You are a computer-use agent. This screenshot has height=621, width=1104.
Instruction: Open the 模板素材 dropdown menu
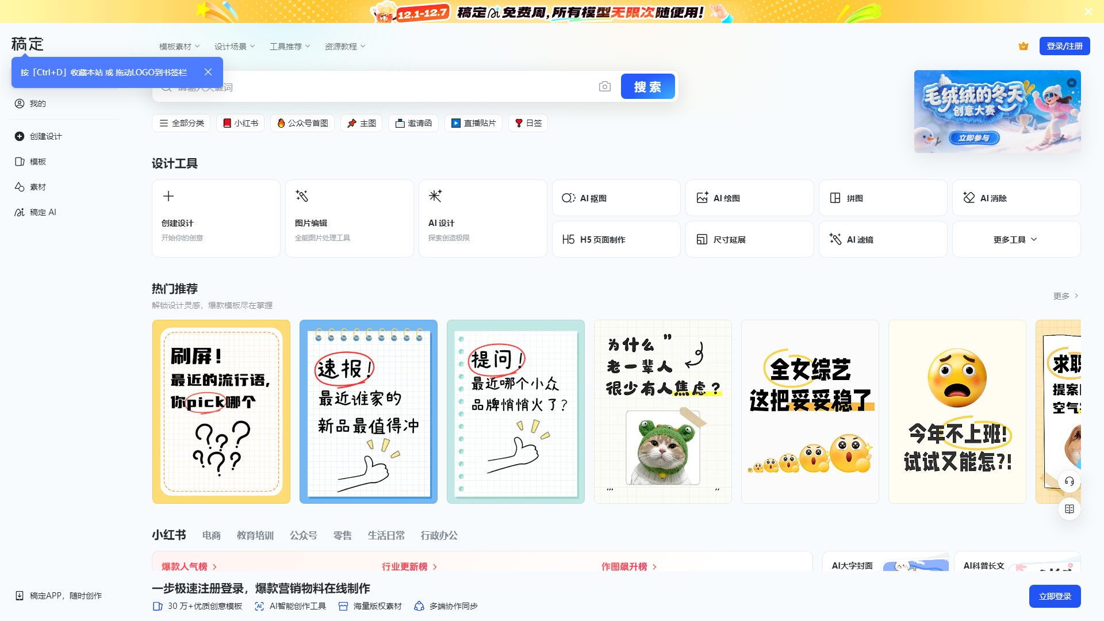click(177, 46)
